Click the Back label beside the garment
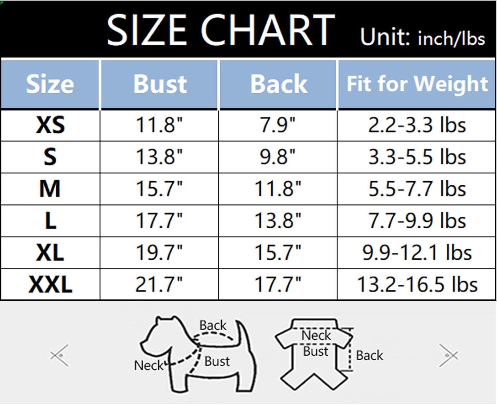 click(x=369, y=355)
